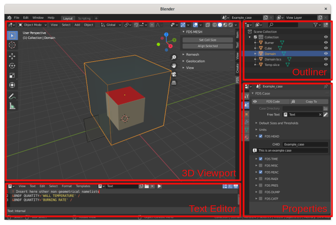
Task: Enable the FDS PRES checkbox
Action: 261,186
